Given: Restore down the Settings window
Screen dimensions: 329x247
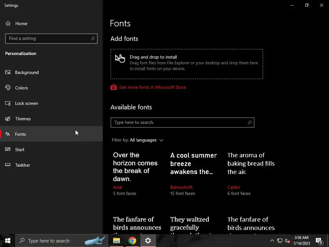Looking at the screenshot, I should (x=307, y=5).
